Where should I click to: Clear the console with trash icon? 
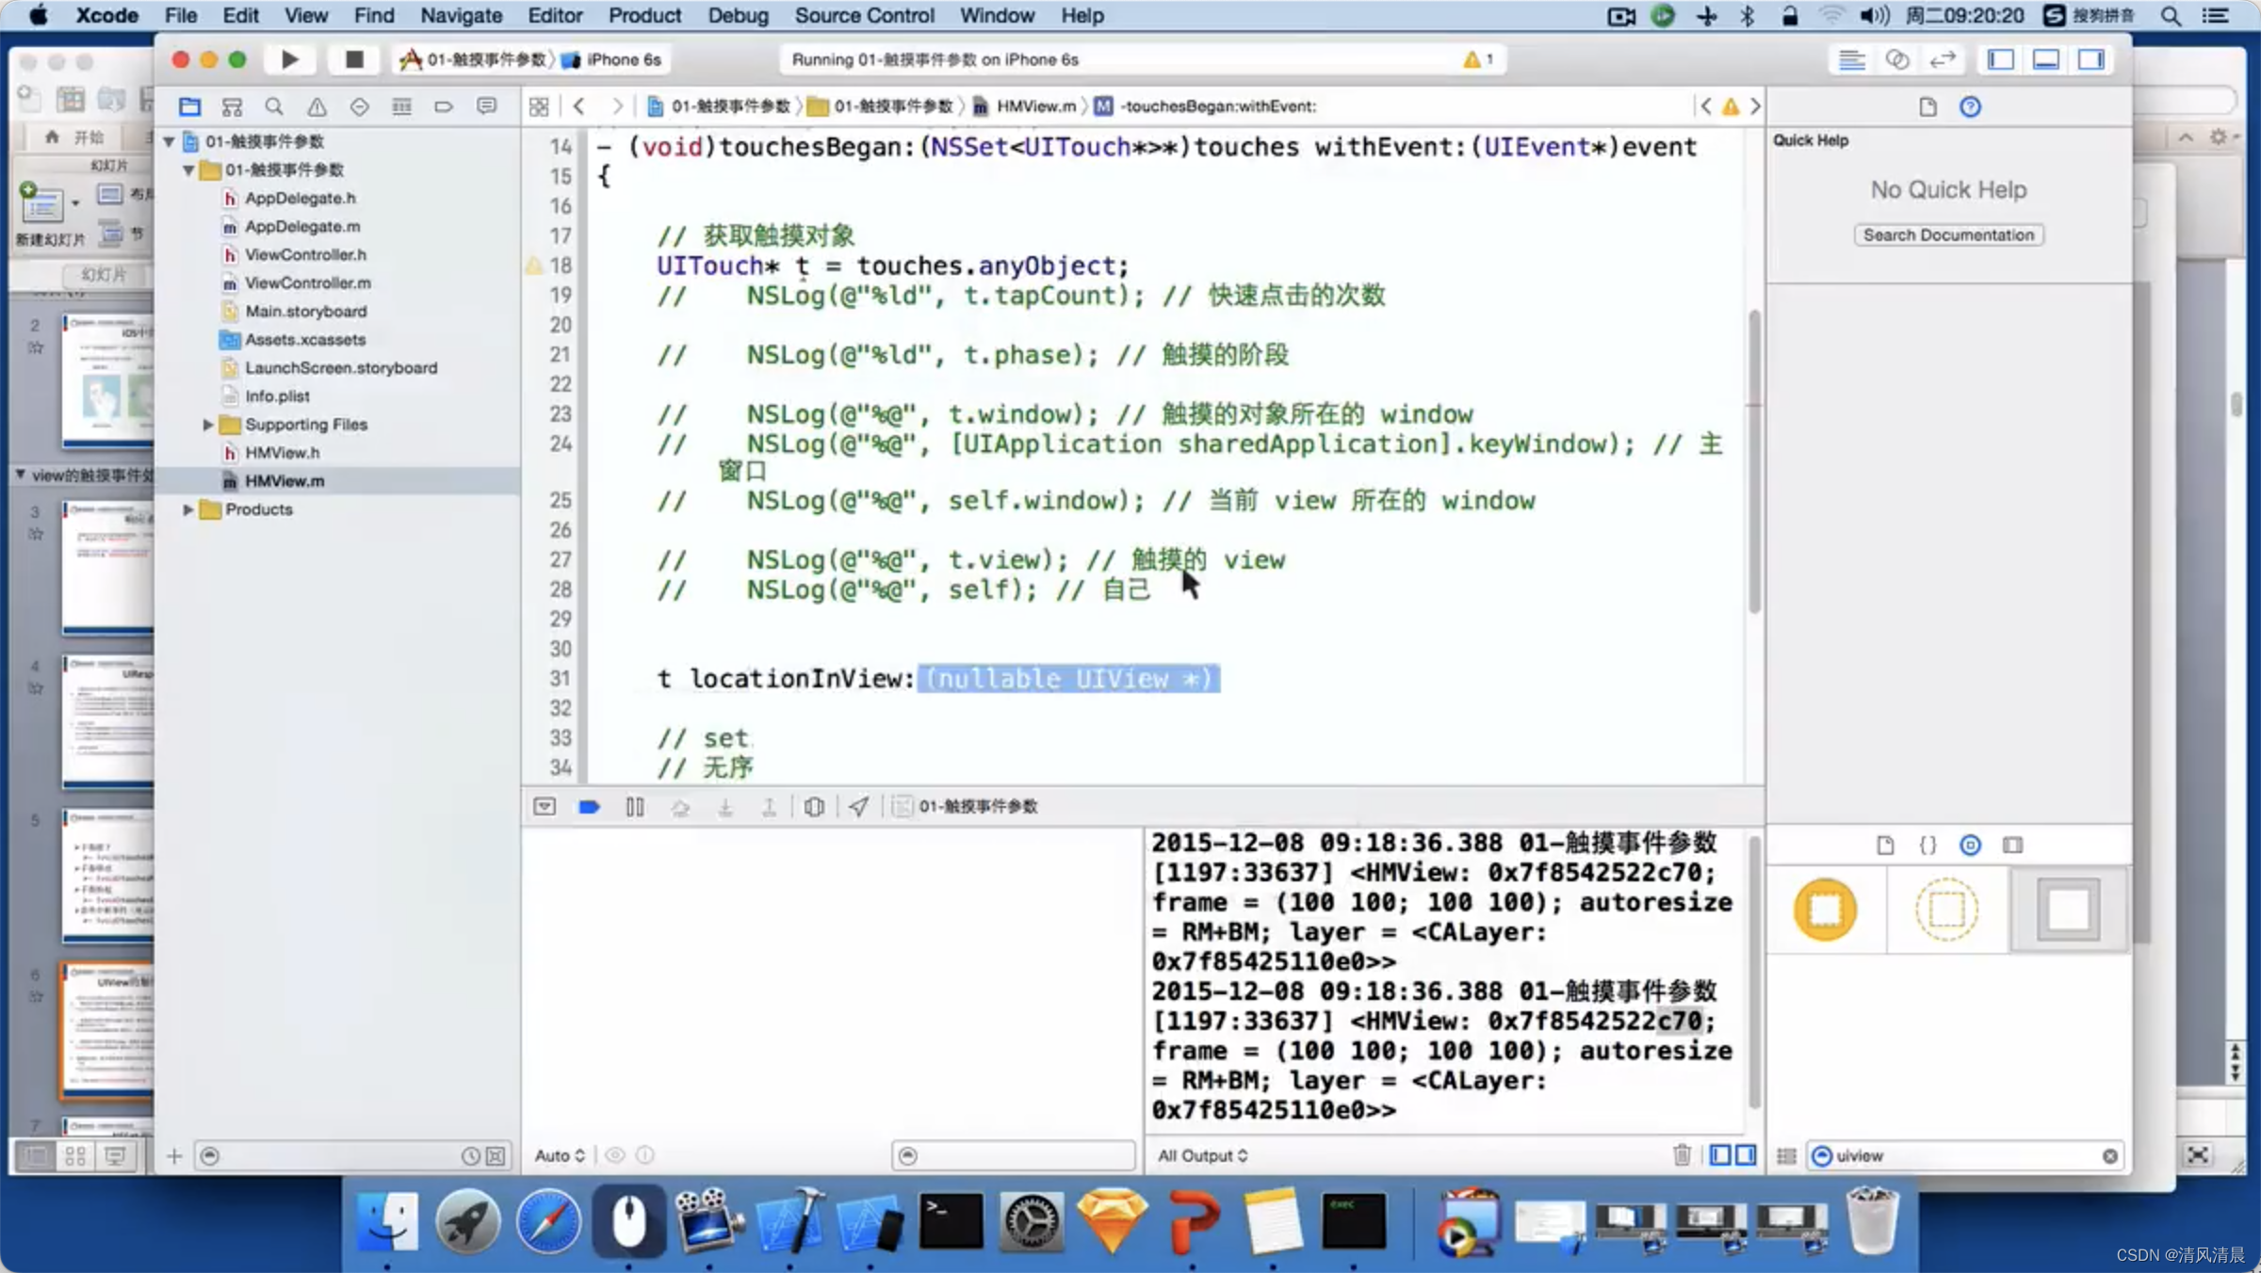[x=1682, y=1155]
